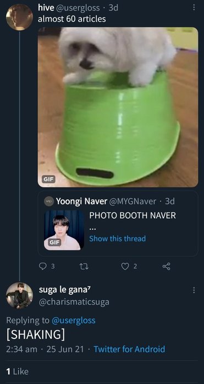Open suga le gana's profile avatar
This screenshot has width=204, height=384.
[19, 296]
